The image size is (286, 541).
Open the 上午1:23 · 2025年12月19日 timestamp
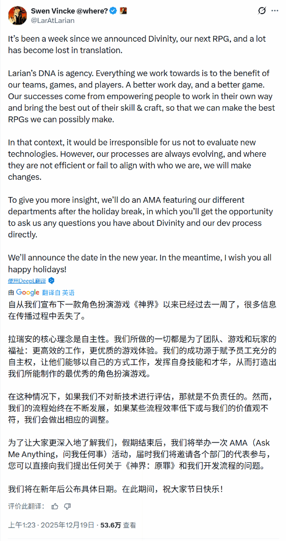[x=51, y=525]
